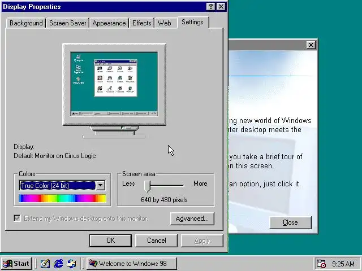The height and width of the screenshot is (271, 362).
Task: Click the Help question mark button
Action: pyautogui.click(x=210, y=6)
